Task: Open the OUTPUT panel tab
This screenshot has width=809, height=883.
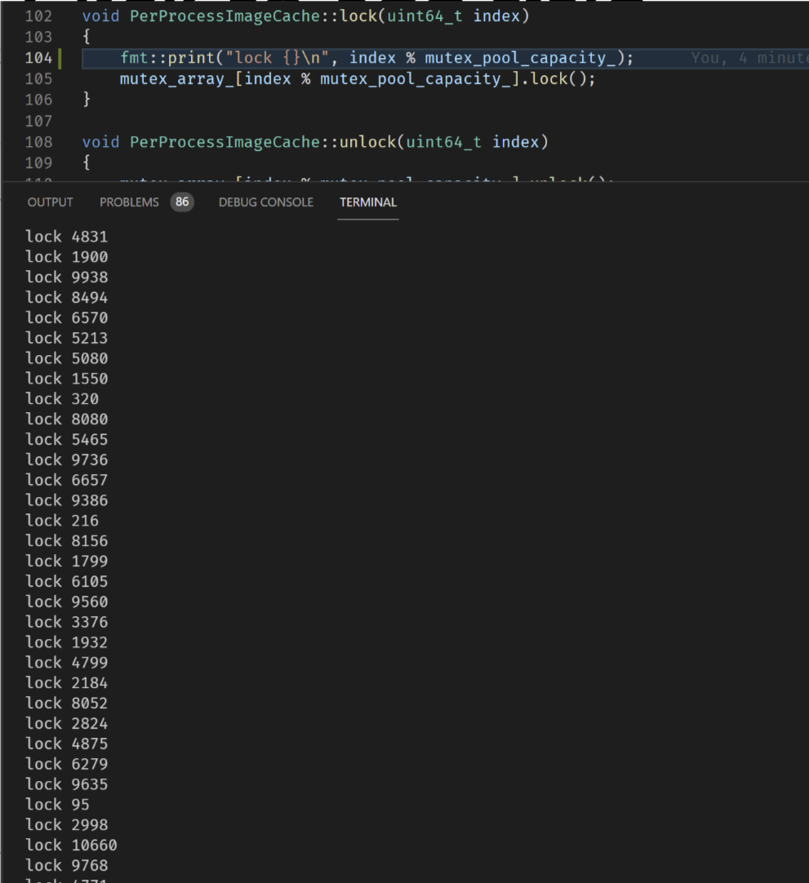Action: point(50,202)
